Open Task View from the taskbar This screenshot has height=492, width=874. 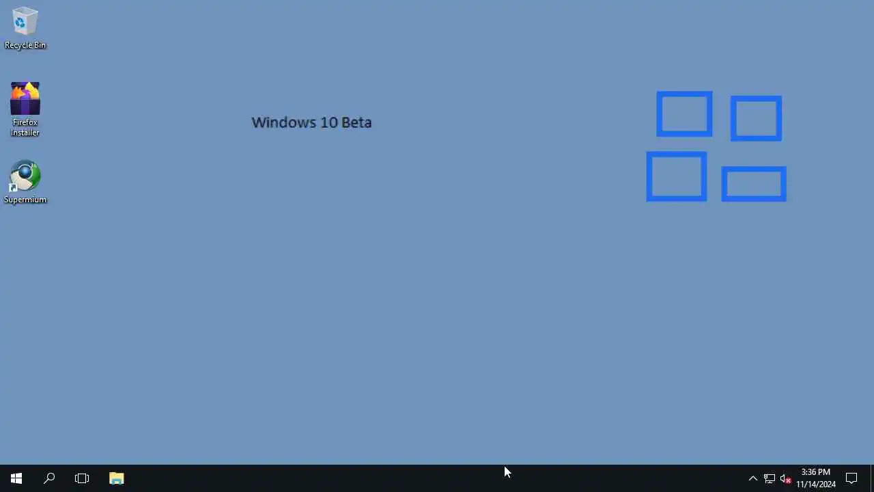(x=82, y=478)
